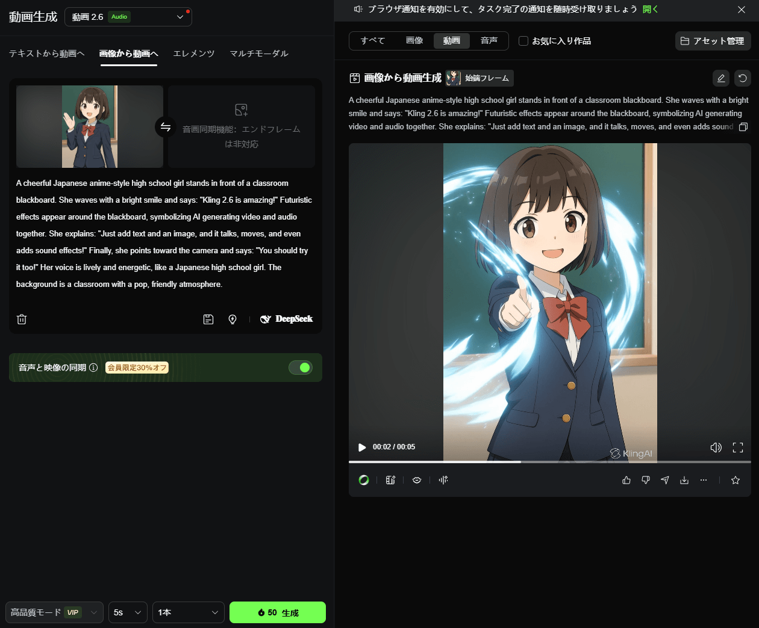Select the 音声 filter tab
Image resolution: width=759 pixels, height=628 pixels.
click(489, 41)
